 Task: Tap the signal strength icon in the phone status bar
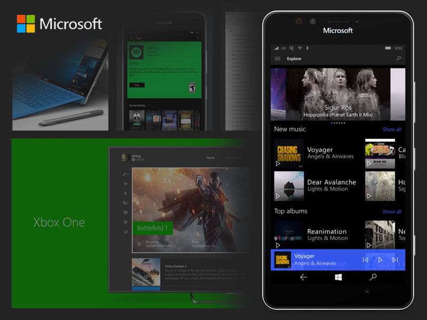point(276,48)
